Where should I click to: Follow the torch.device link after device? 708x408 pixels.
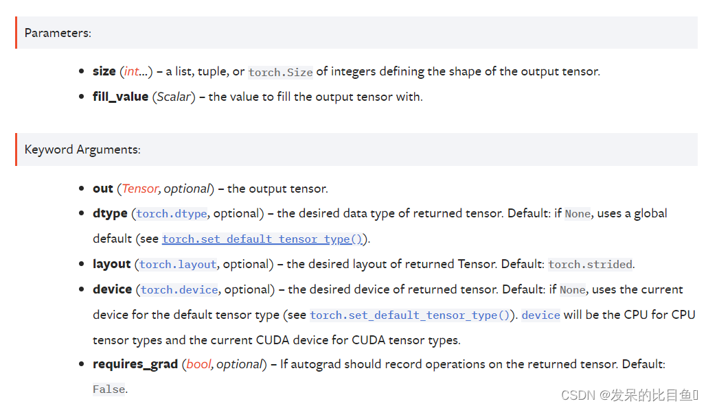[179, 289]
